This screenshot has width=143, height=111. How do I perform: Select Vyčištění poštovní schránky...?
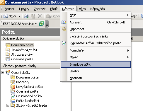coord(96,36)
